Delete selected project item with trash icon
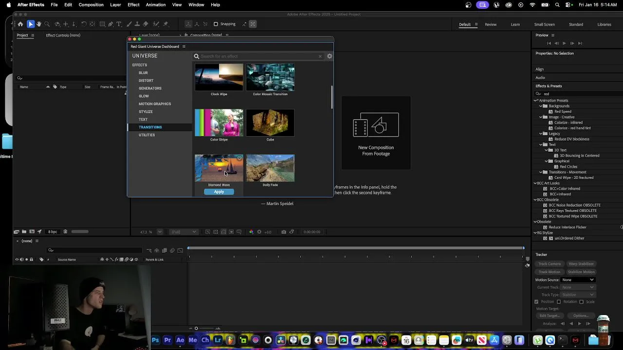This screenshot has height=350, width=623. point(65,232)
